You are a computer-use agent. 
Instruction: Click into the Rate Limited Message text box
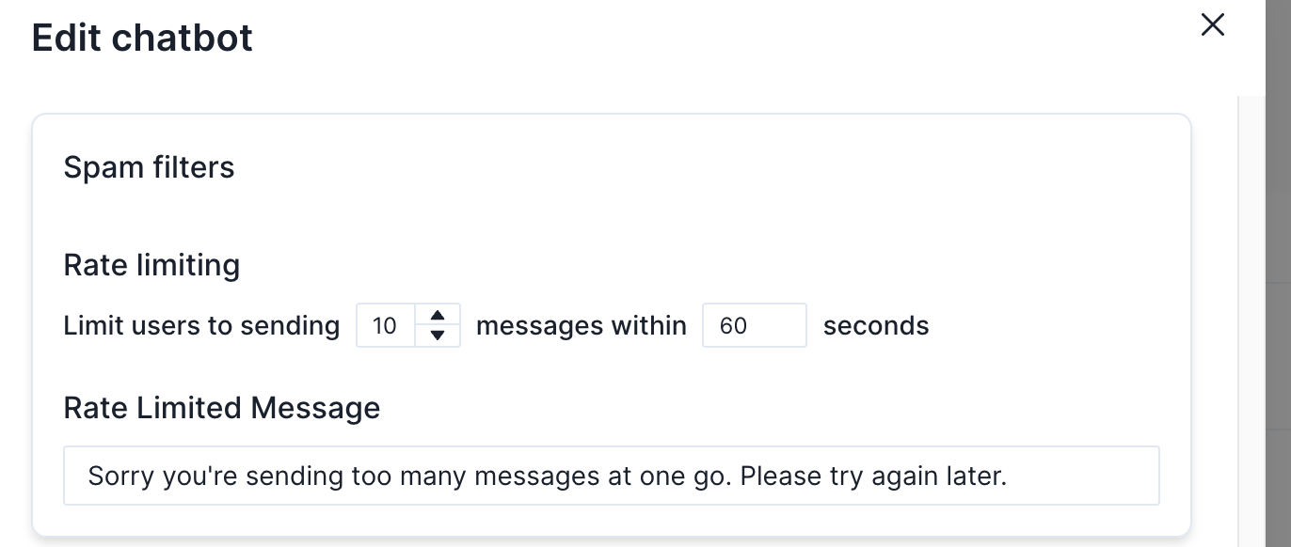612,476
